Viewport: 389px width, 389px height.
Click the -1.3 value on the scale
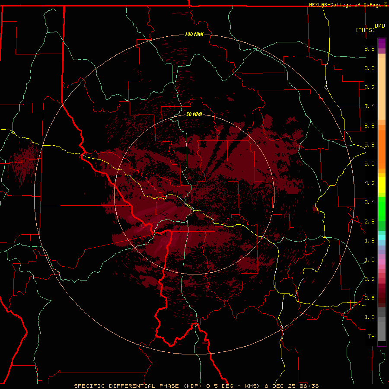[368, 317]
